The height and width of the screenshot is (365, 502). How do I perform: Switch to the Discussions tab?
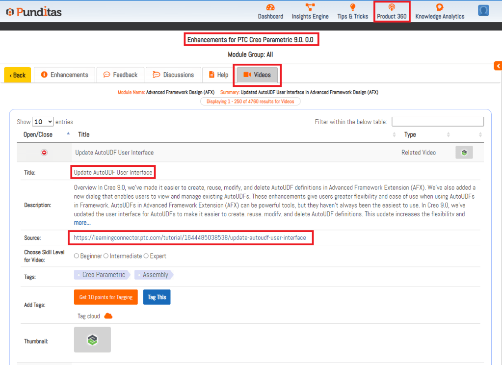(x=173, y=75)
